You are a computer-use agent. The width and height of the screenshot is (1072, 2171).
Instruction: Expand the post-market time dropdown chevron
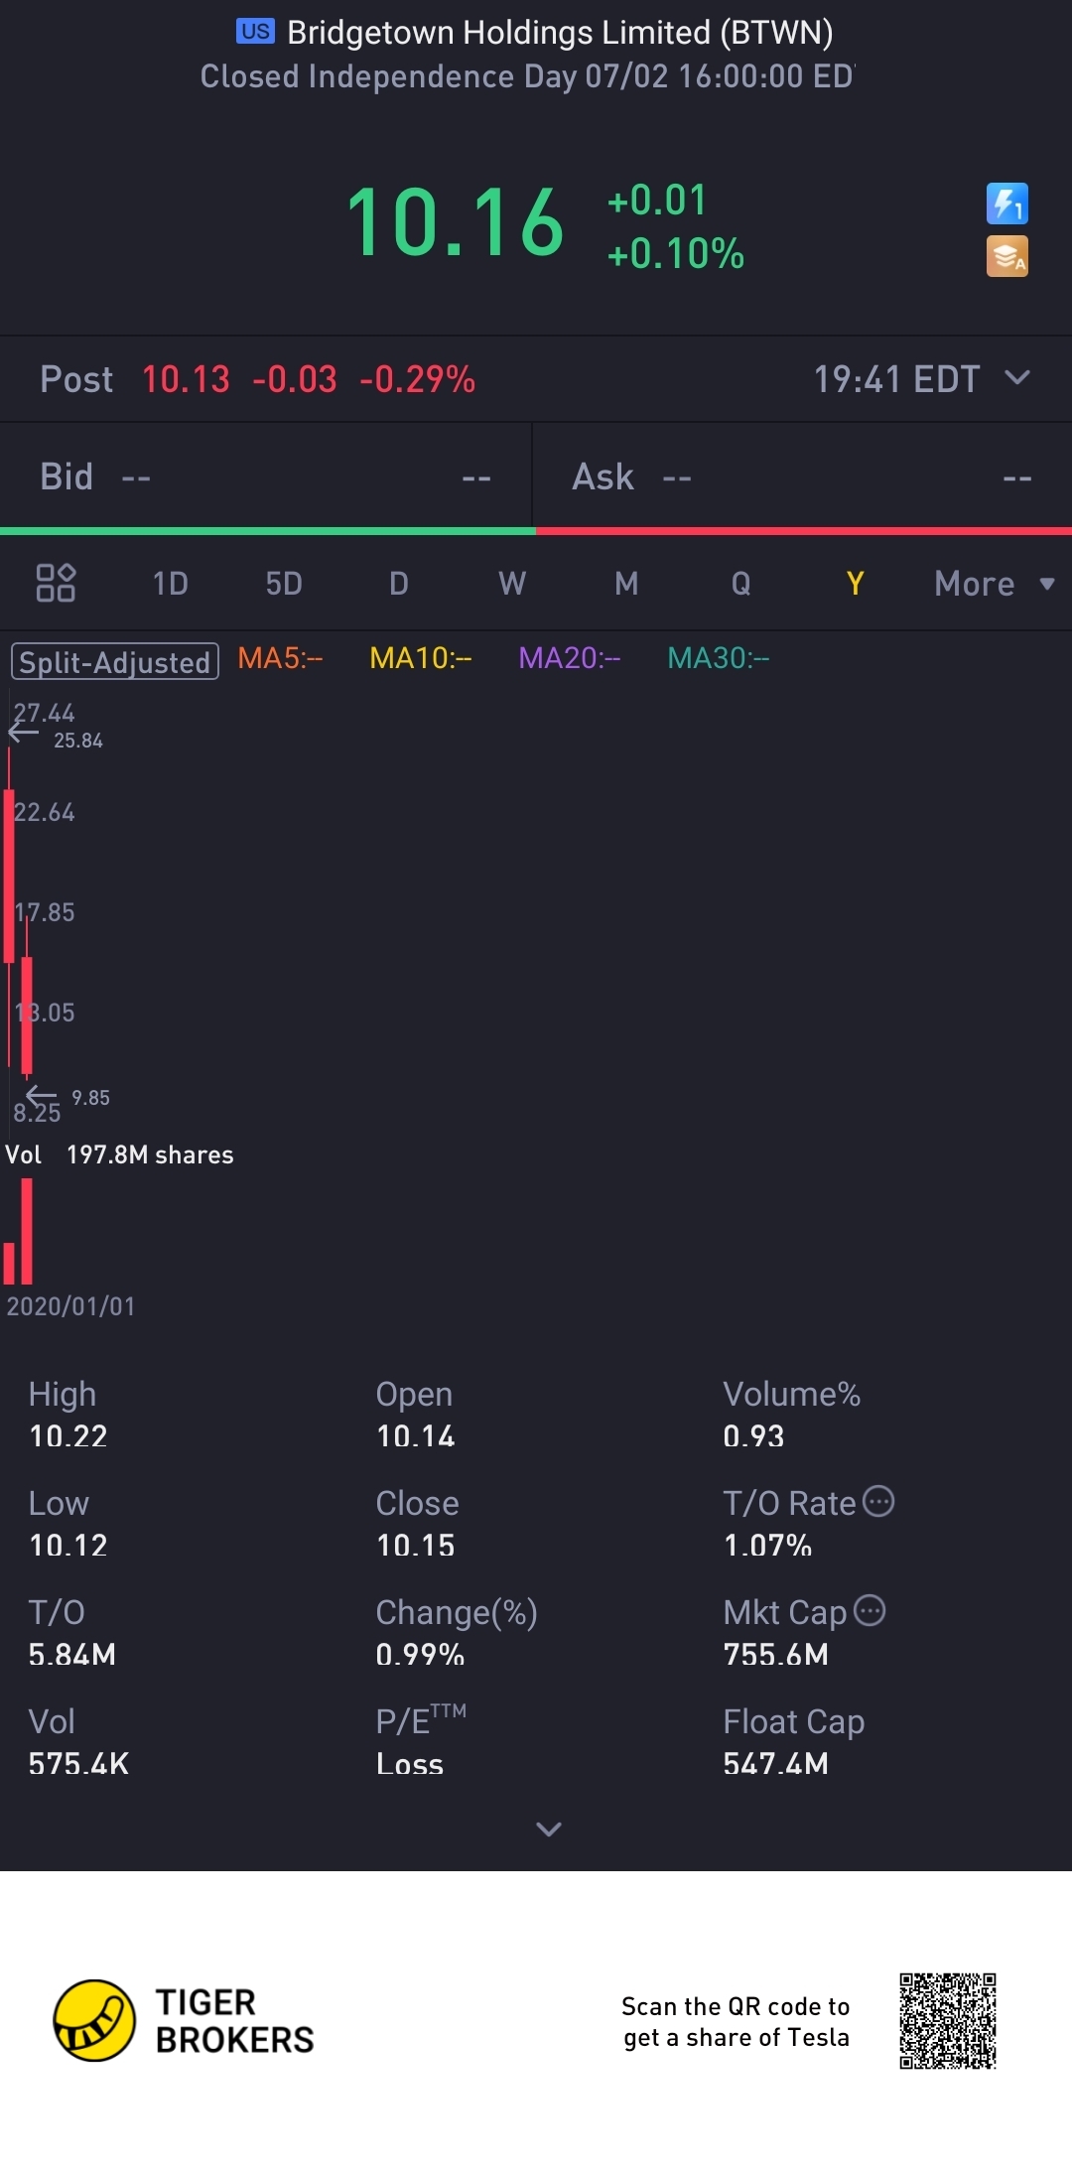point(1017,377)
